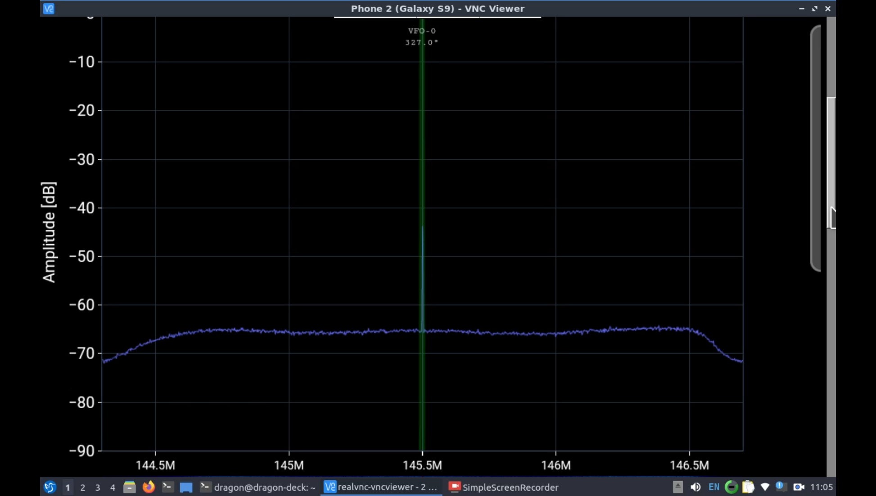
Task: Select the realvnc-vncviewer taskbar entry
Action: (x=381, y=487)
